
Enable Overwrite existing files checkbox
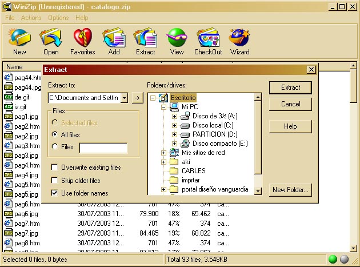point(54,168)
